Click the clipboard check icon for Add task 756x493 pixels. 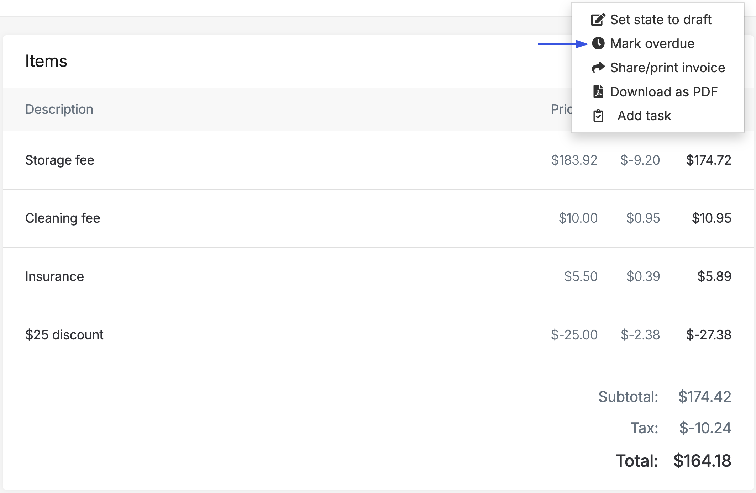pyautogui.click(x=598, y=116)
